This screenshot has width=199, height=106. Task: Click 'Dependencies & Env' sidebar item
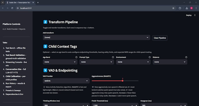14,94
